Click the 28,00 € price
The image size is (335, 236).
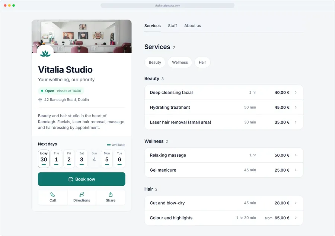click(x=282, y=203)
